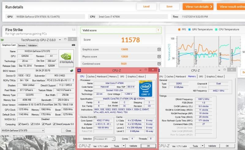Toggle the OpenCL checkbox
The image size is (245, 150).
(19, 124)
